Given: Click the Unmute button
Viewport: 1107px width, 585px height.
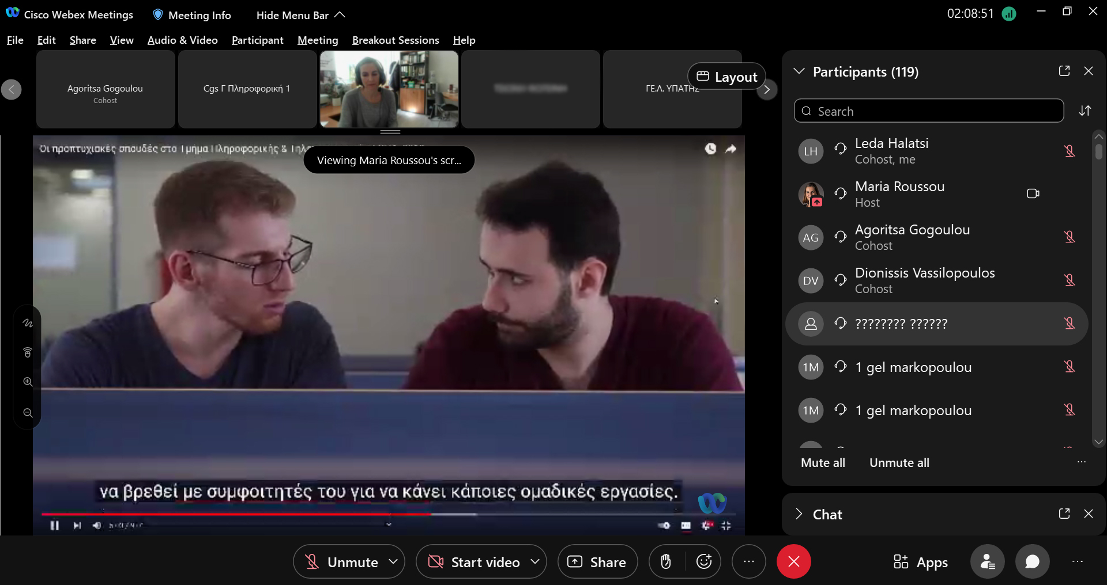Looking at the screenshot, I should (341, 561).
